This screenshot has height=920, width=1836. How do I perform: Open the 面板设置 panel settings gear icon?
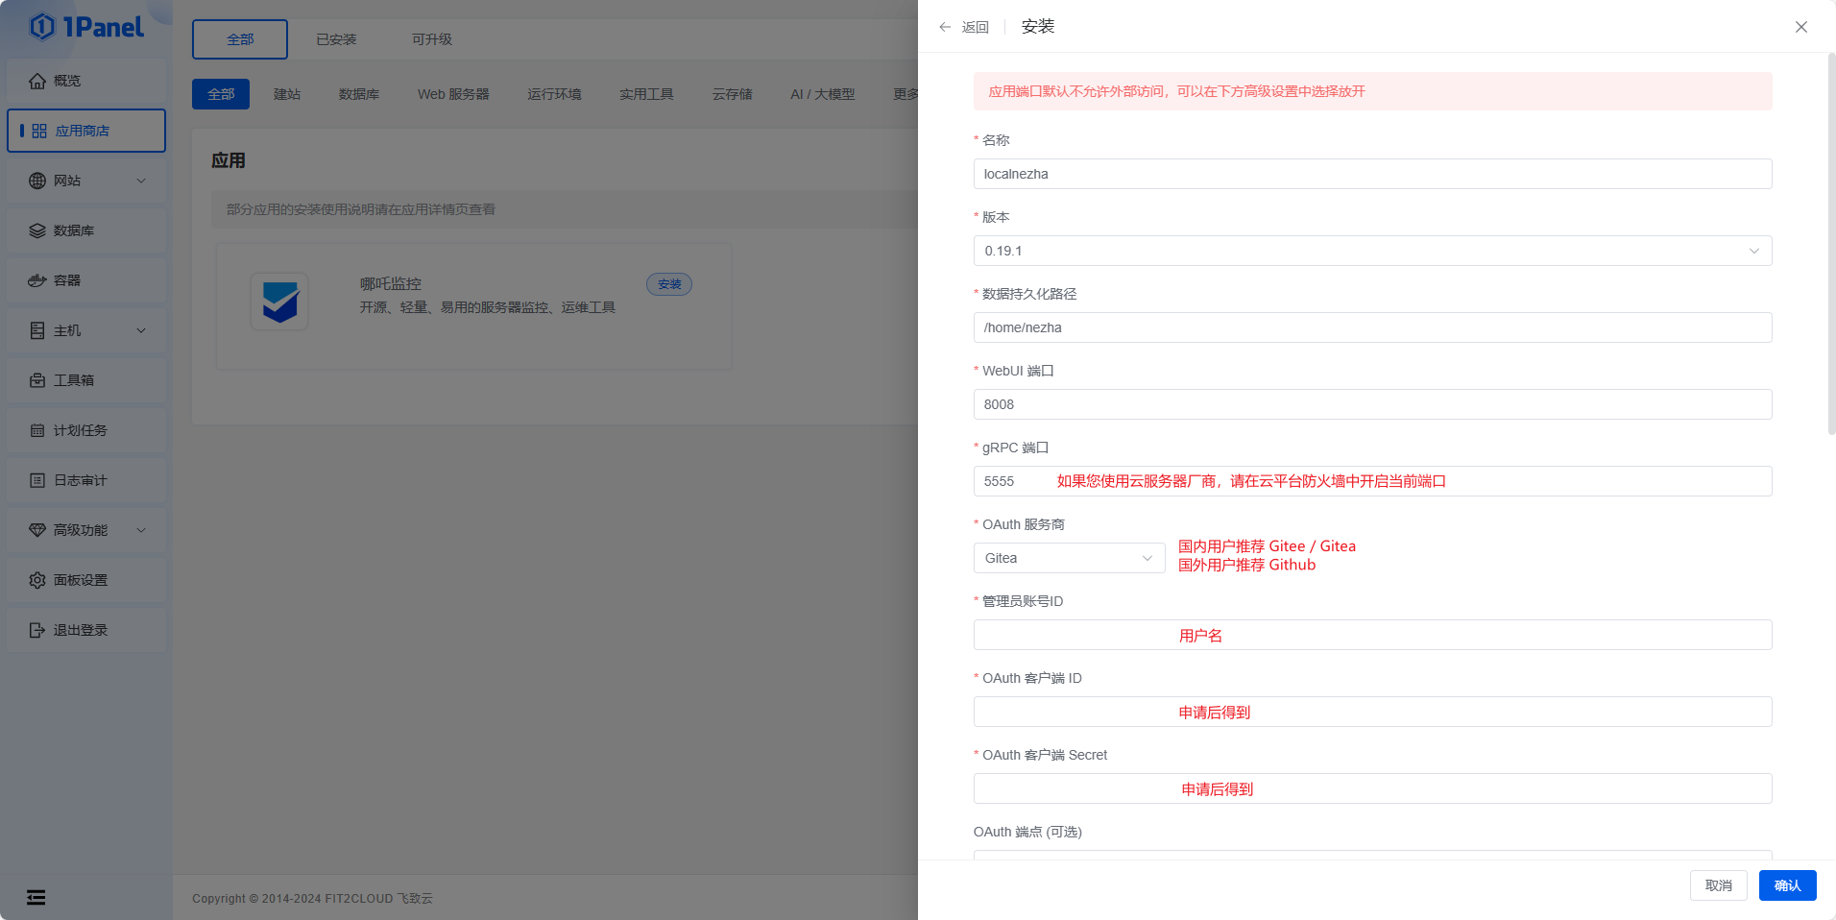(x=37, y=580)
